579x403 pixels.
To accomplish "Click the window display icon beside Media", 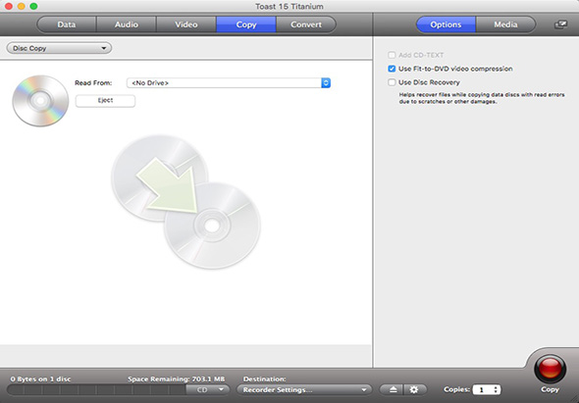I will [560, 25].
